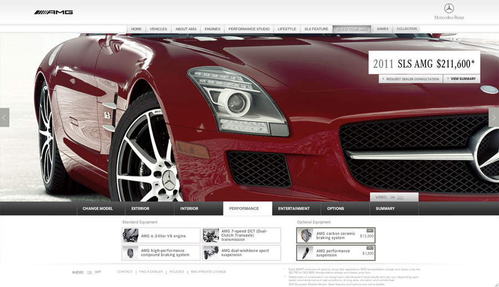The image size is (499, 287).
Task: Open CONTACT footer link
Action: [125, 272]
